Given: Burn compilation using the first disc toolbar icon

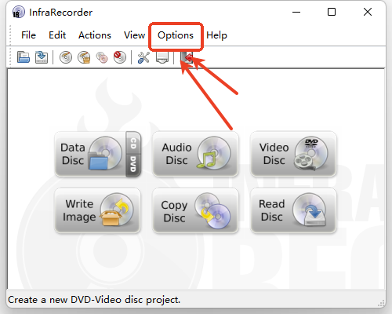Looking at the screenshot, I should pos(66,57).
